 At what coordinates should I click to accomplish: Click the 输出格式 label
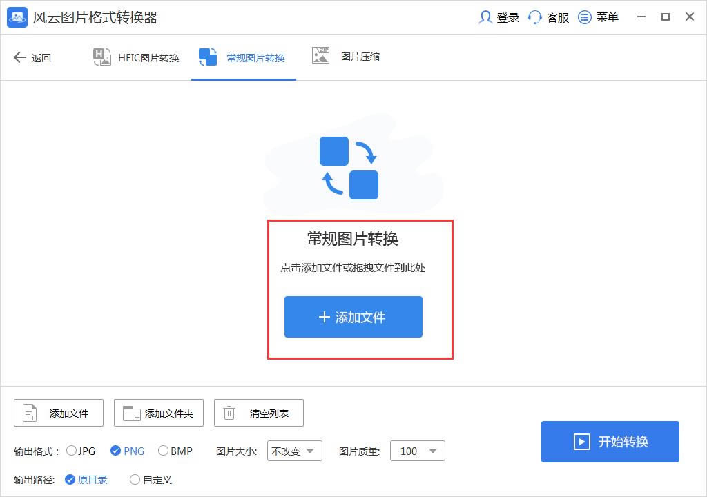pyautogui.click(x=37, y=451)
